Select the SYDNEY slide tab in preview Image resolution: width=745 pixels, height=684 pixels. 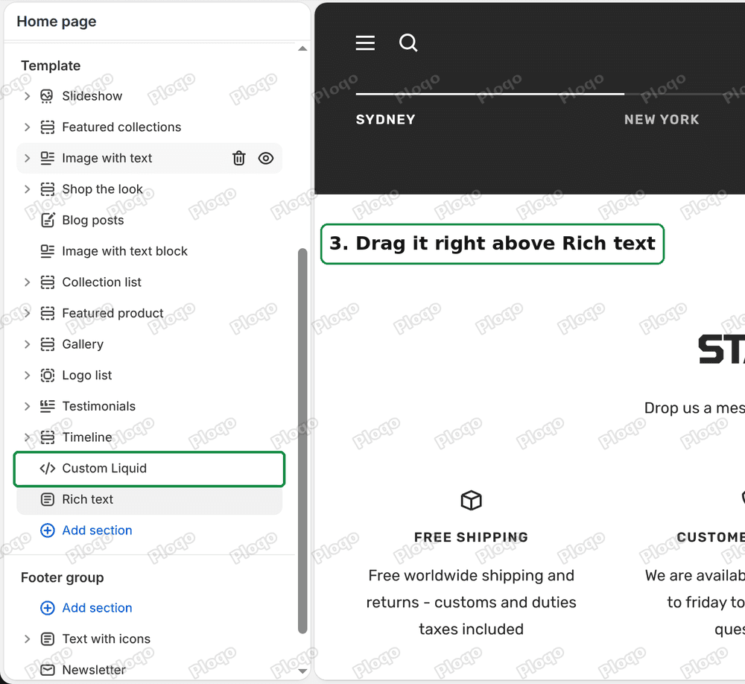coord(385,119)
